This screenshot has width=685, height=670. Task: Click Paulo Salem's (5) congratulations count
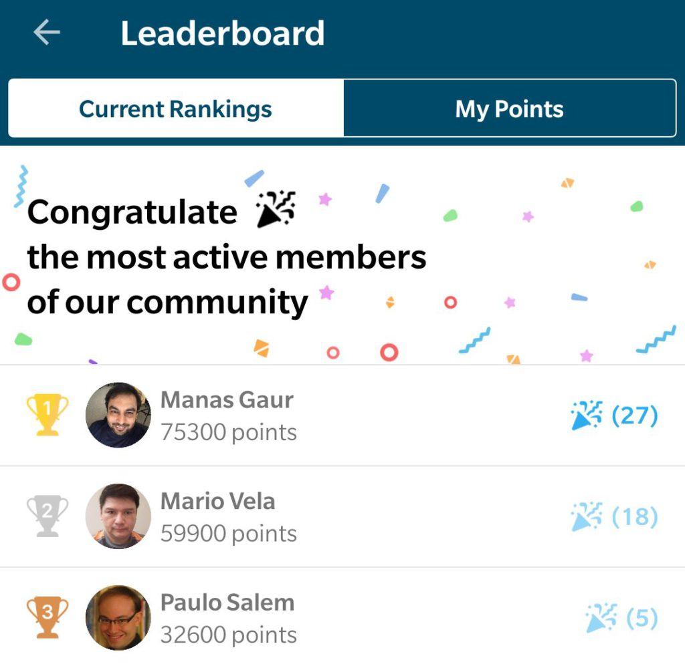point(642,618)
